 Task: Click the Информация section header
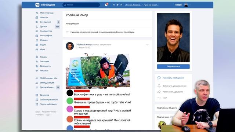(x=72, y=23)
